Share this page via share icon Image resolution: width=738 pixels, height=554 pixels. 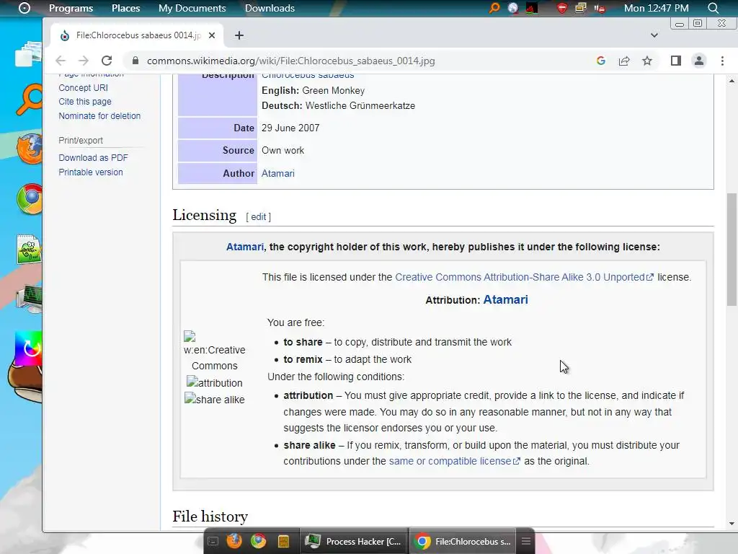coord(624,61)
